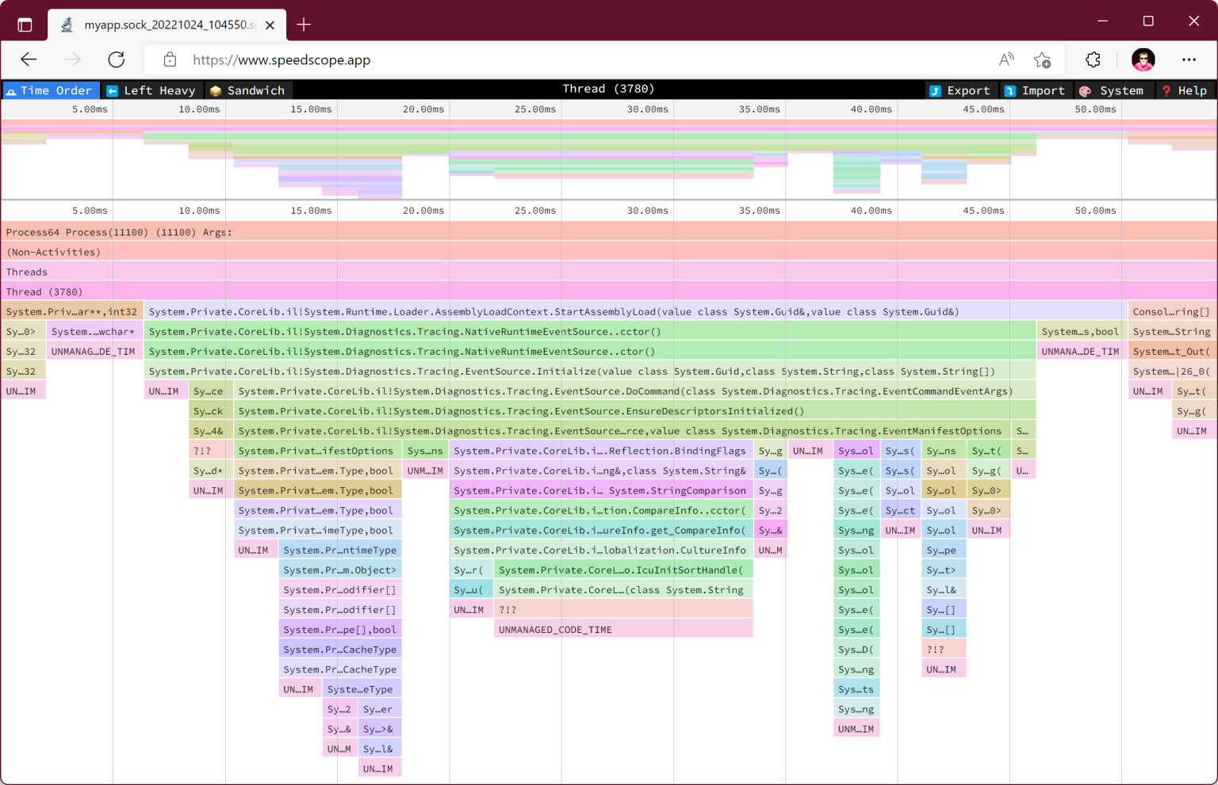Screen dimensions: 1218x785
Task: Go back to previous page
Action: (29, 59)
